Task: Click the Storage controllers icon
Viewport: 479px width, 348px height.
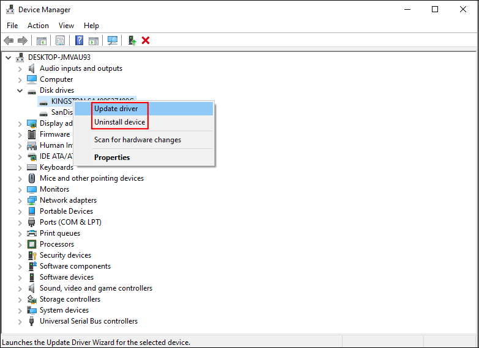Action: (32, 299)
